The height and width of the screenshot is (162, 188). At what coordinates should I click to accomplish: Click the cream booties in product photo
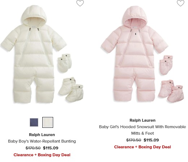(71, 90)
